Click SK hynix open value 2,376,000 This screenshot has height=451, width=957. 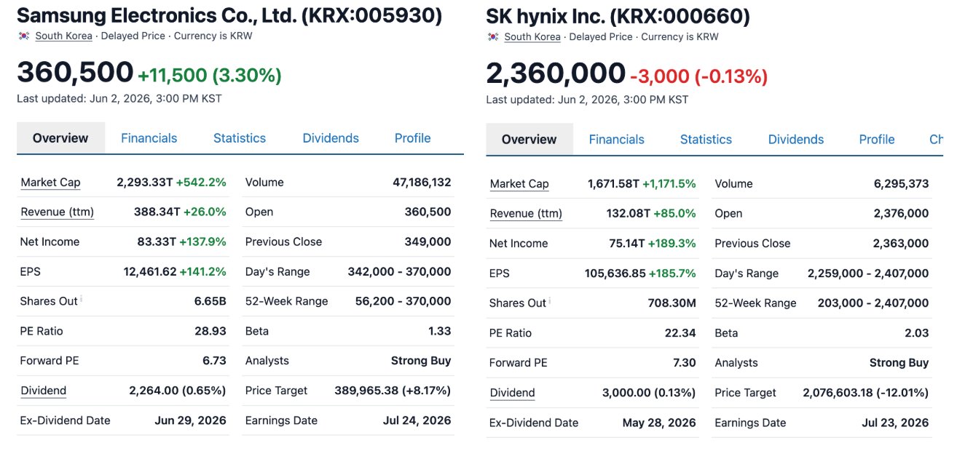coord(902,214)
